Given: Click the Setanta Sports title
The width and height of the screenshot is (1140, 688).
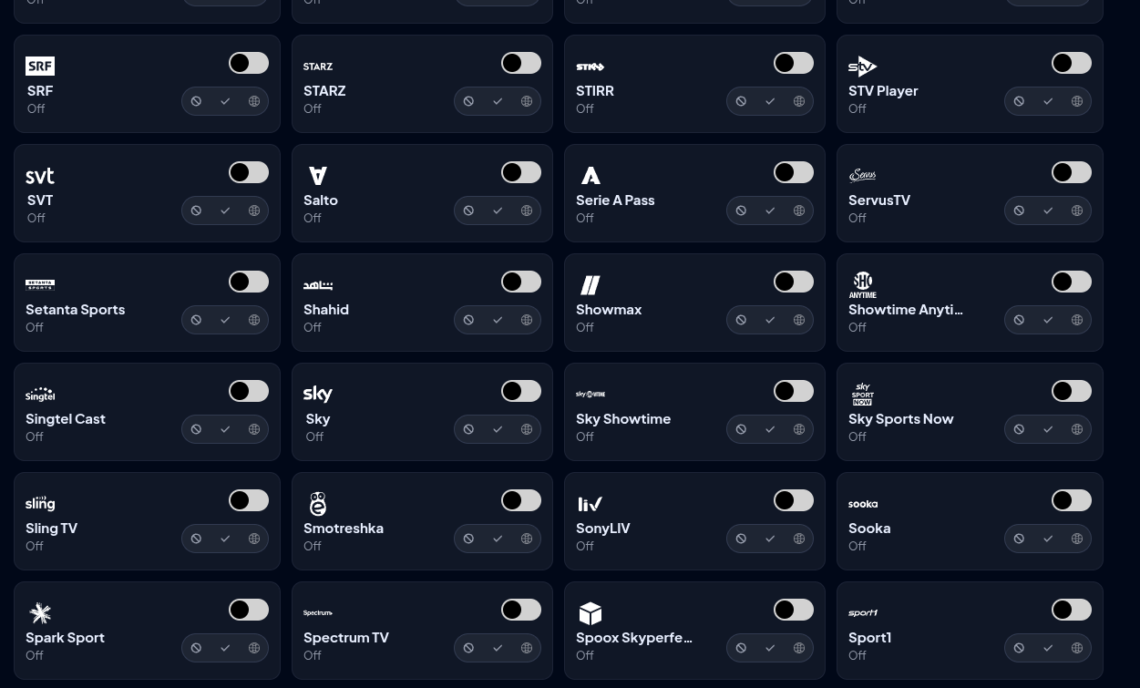Looking at the screenshot, I should [x=76, y=309].
